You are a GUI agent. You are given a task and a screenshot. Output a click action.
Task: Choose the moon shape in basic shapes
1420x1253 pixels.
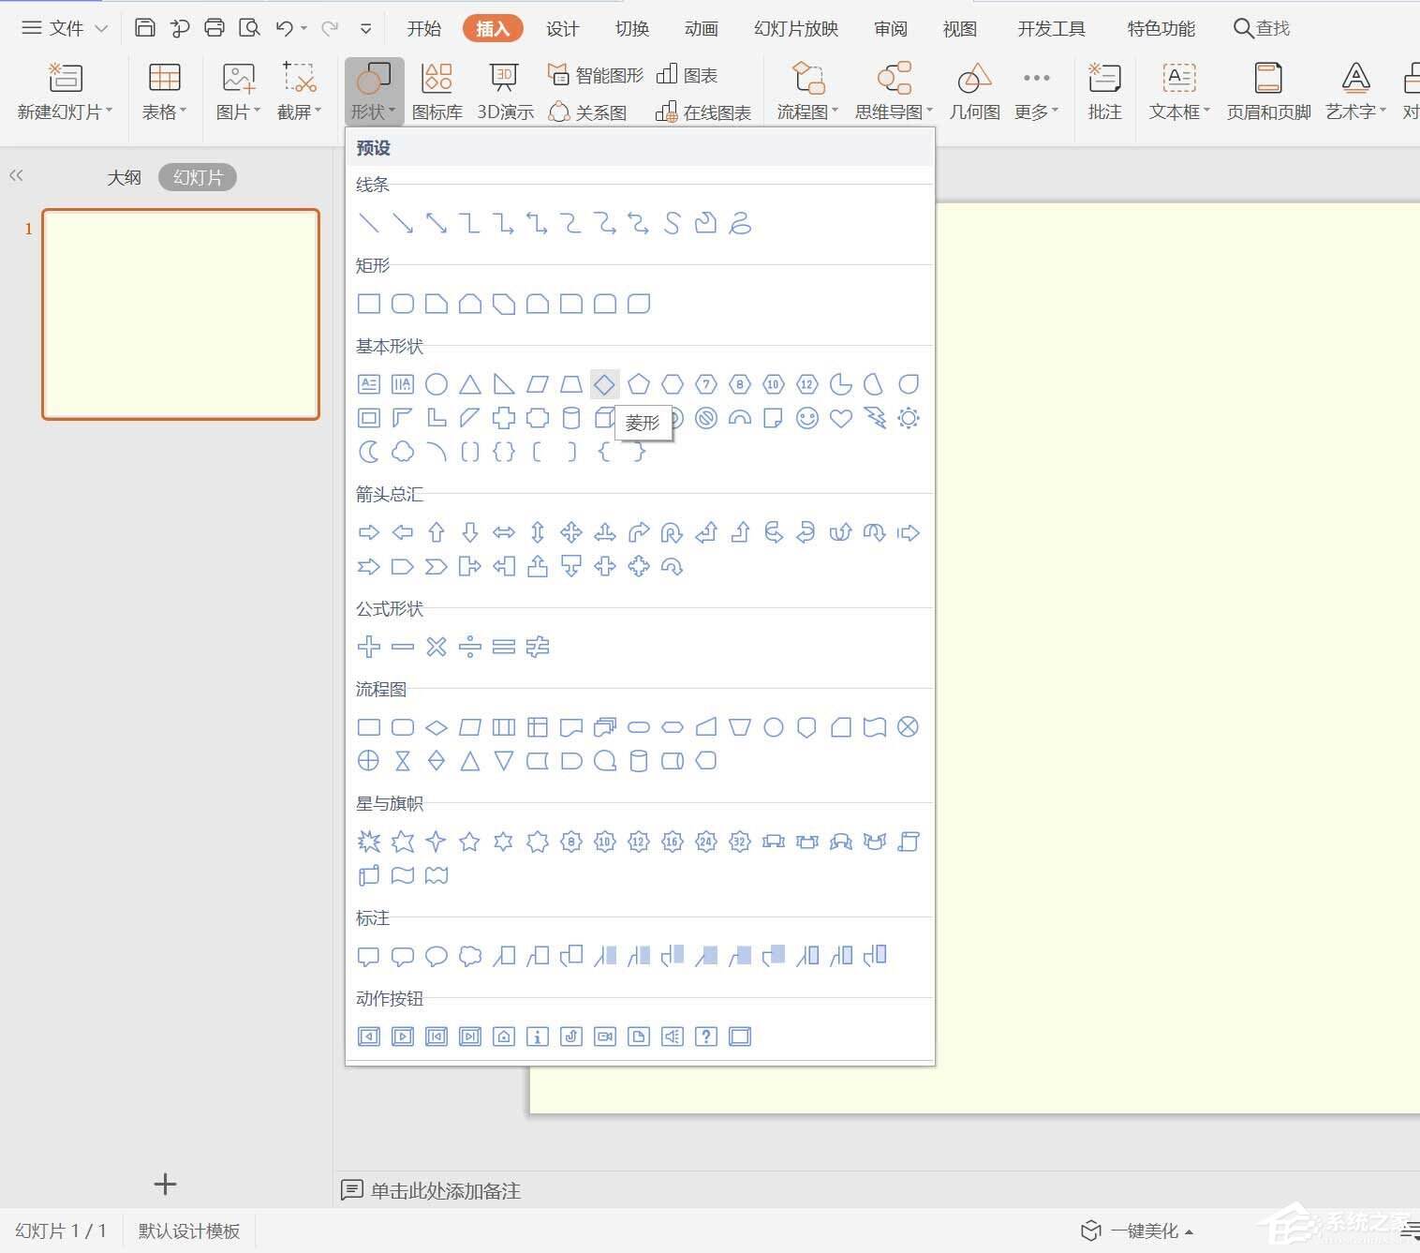pos(369,452)
